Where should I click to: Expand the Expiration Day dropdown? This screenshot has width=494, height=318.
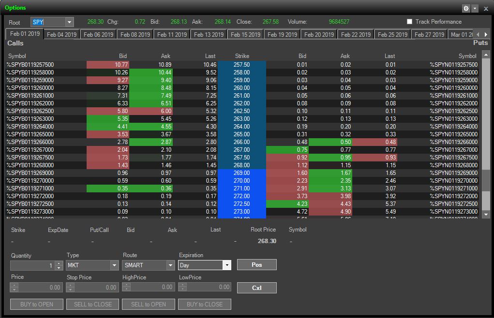[x=226, y=265]
